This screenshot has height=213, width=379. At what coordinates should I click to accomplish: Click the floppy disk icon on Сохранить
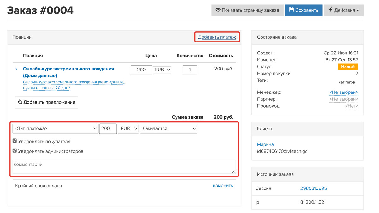292,10
